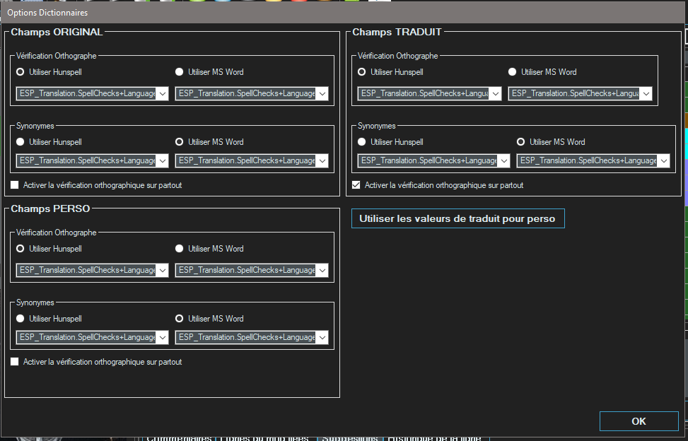688x441 pixels.
Task: Select MS Word for ORIGINAL spell check
Action: point(180,72)
